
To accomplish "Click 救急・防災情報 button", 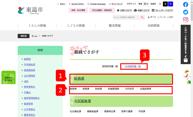I will click(x=78, y=10).
